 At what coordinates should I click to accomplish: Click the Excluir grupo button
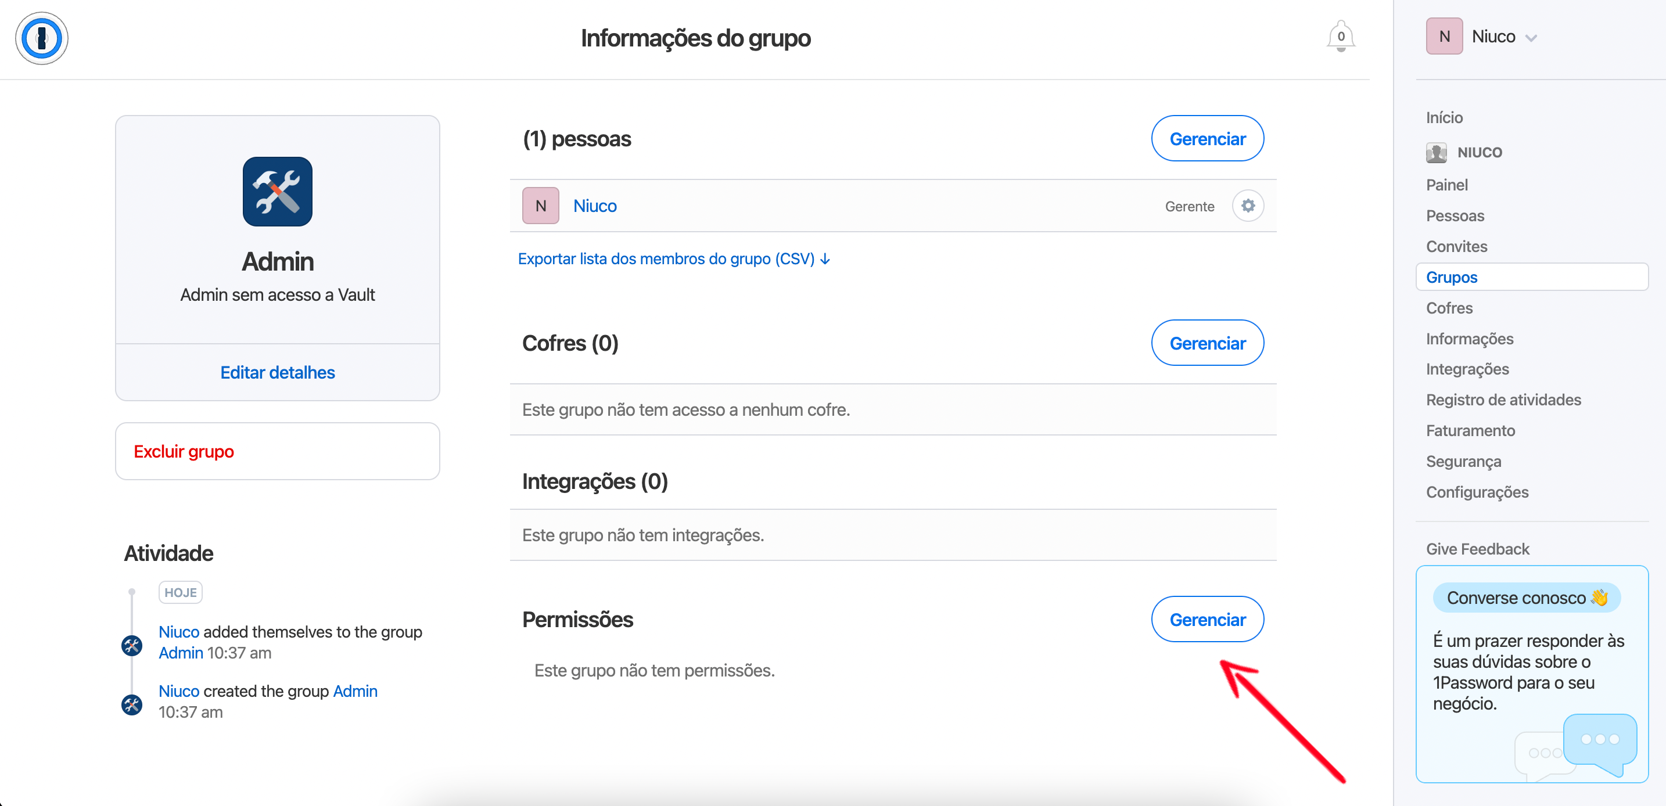coord(184,451)
